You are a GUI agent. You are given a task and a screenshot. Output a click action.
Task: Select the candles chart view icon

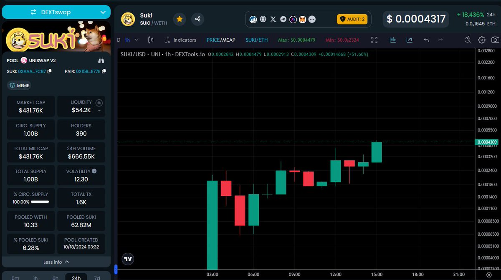point(393,40)
